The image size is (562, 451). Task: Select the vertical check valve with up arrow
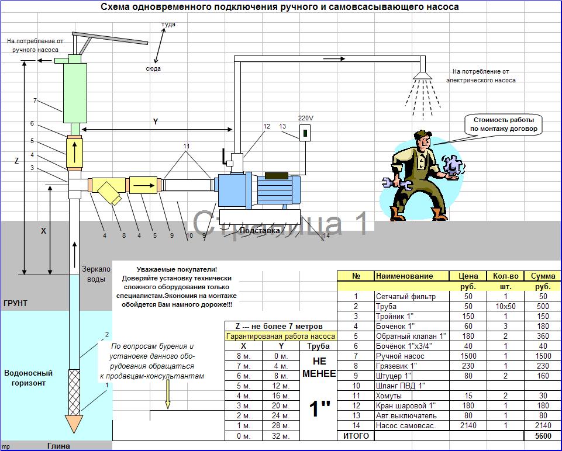click(x=74, y=152)
